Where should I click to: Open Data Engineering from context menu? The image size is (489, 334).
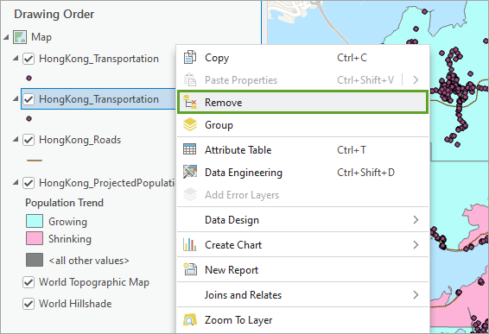(303, 173)
